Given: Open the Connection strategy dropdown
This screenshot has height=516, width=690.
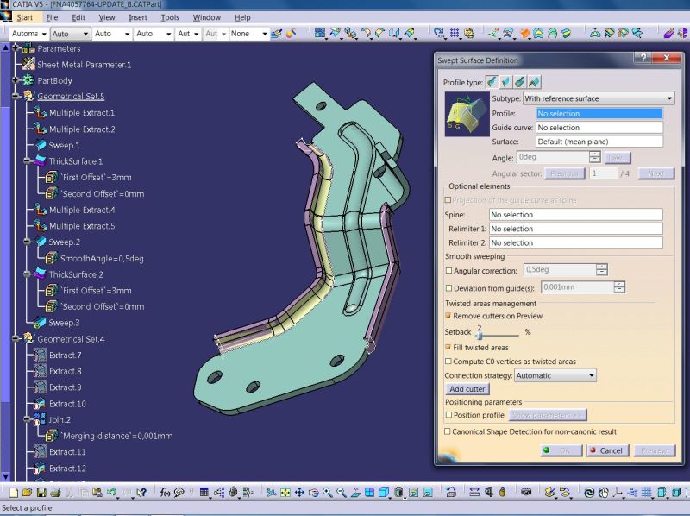Looking at the screenshot, I should 555,375.
